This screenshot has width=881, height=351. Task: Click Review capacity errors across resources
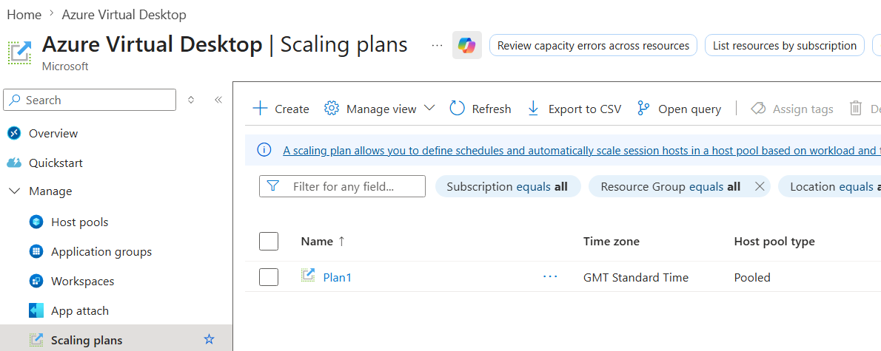(593, 45)
